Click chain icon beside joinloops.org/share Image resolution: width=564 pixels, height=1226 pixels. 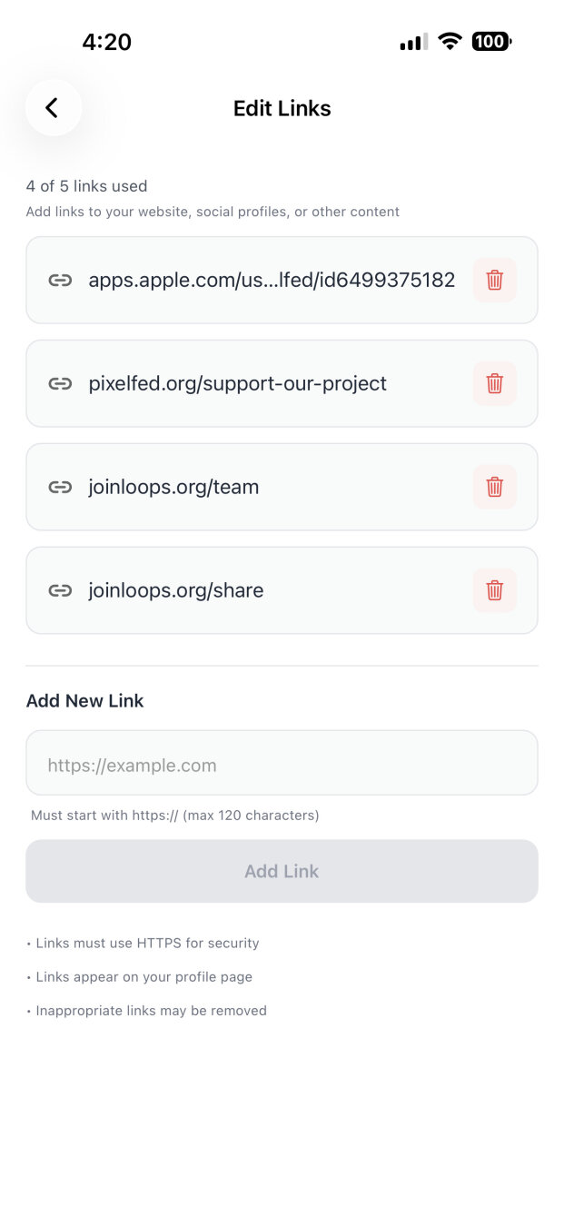point(60,590)
